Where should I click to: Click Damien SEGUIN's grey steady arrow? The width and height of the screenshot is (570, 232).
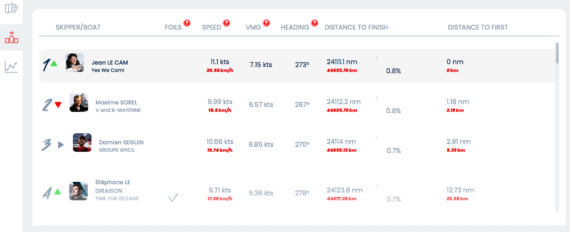pos(61,145)
